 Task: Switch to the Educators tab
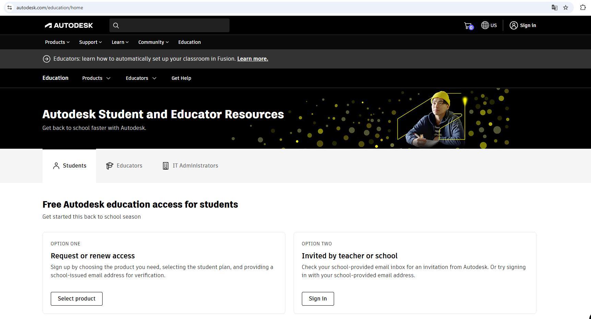[124, 166]
